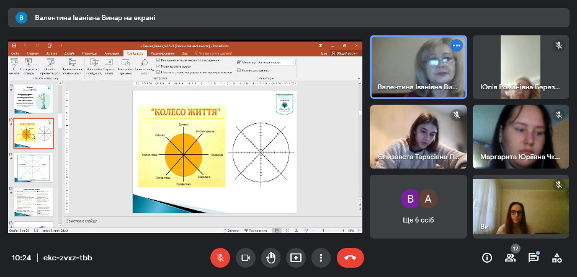
Task: Click the orange "Колесо життя" wheel graphic
Action: coord(183,154)
